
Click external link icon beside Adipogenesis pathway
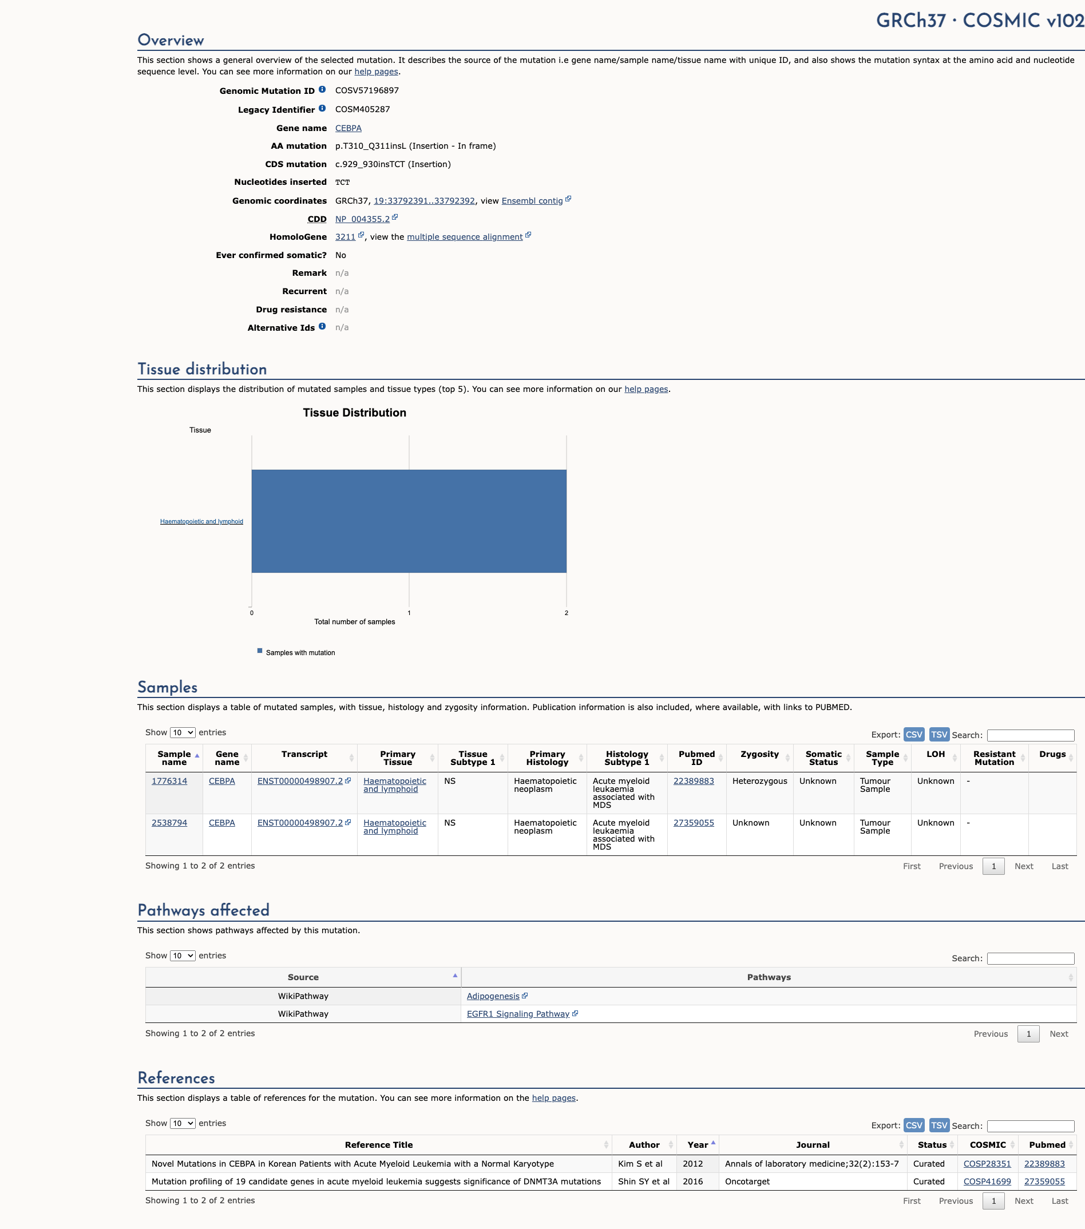click(x=525, y=996)
